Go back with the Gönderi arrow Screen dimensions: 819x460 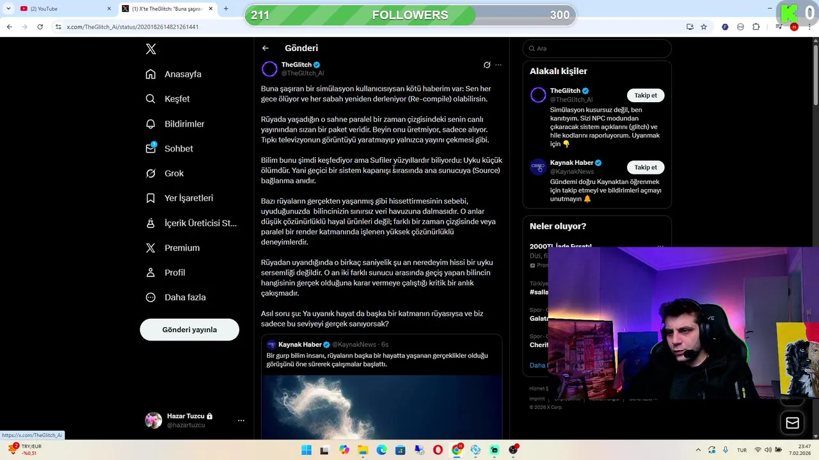(266, 48)
